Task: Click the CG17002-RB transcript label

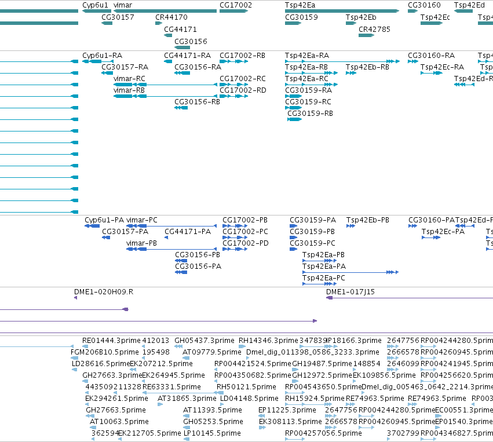Action: pyautogui.click(x=242, y=56)
